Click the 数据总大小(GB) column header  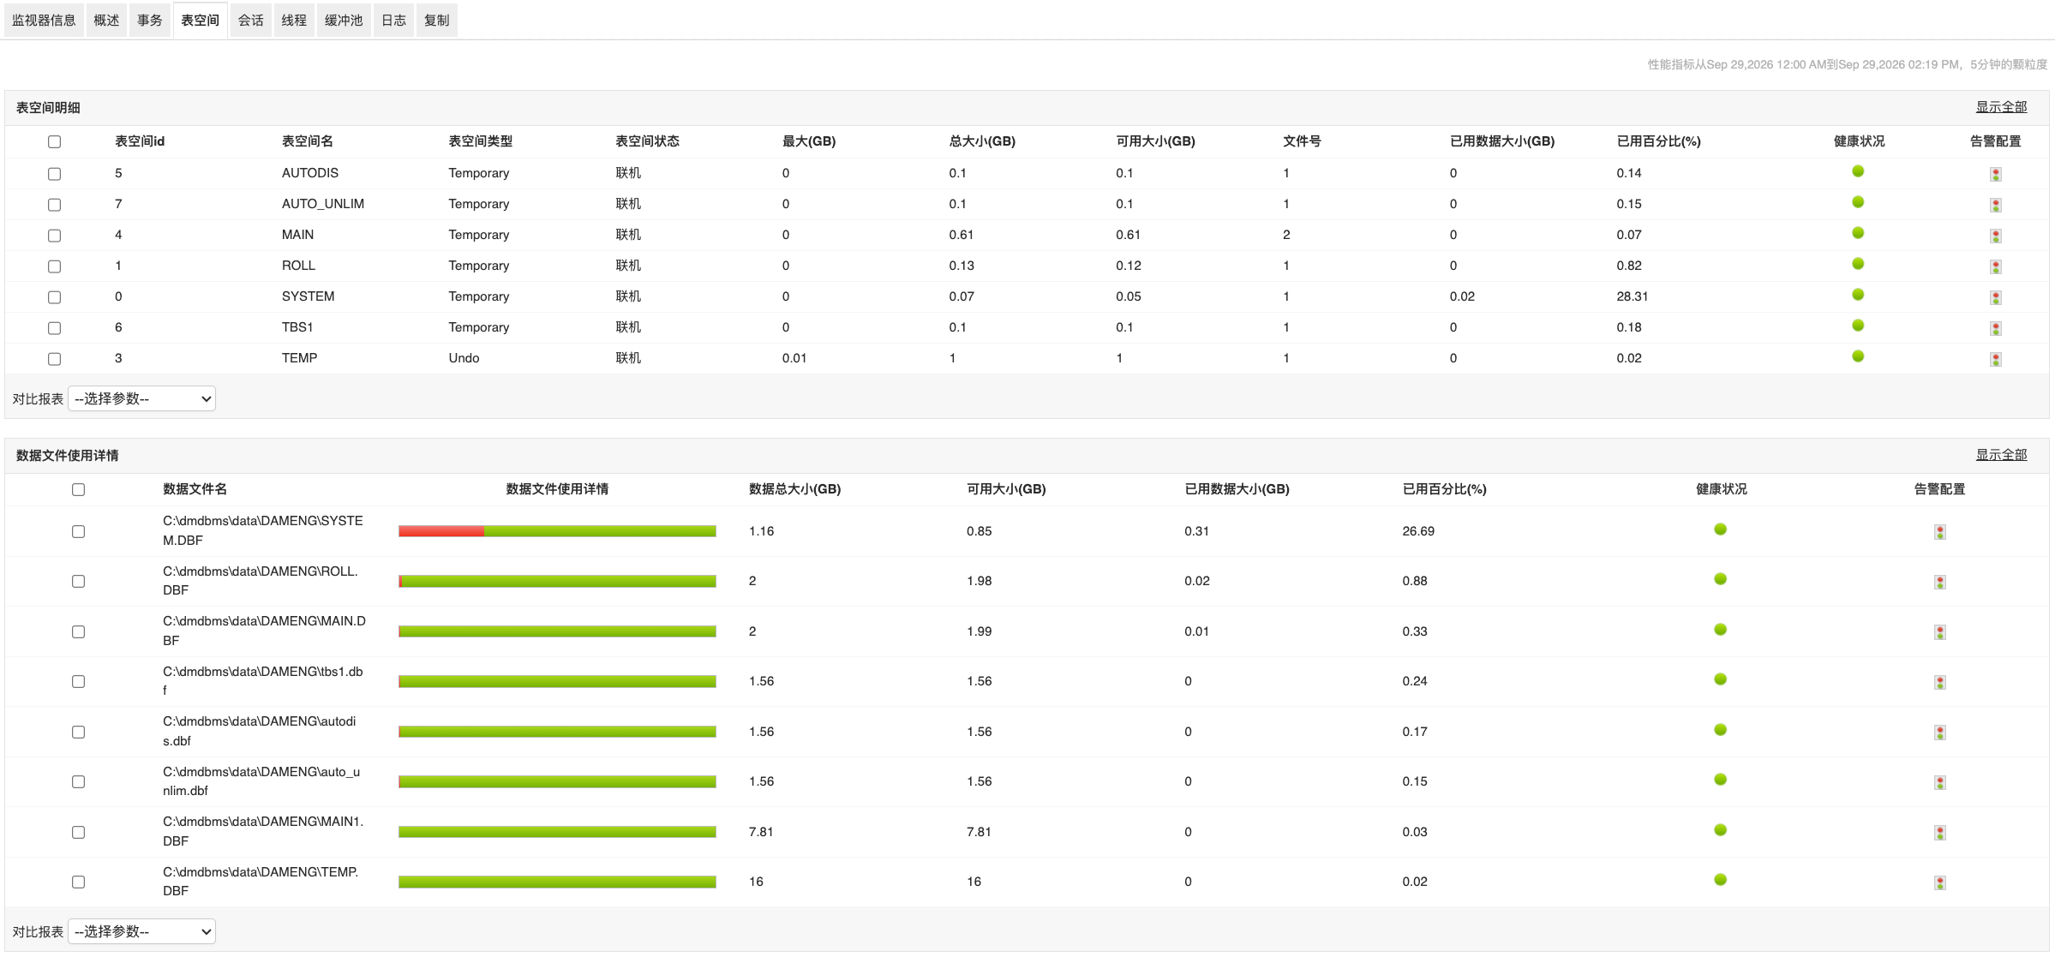pos(794,489)
